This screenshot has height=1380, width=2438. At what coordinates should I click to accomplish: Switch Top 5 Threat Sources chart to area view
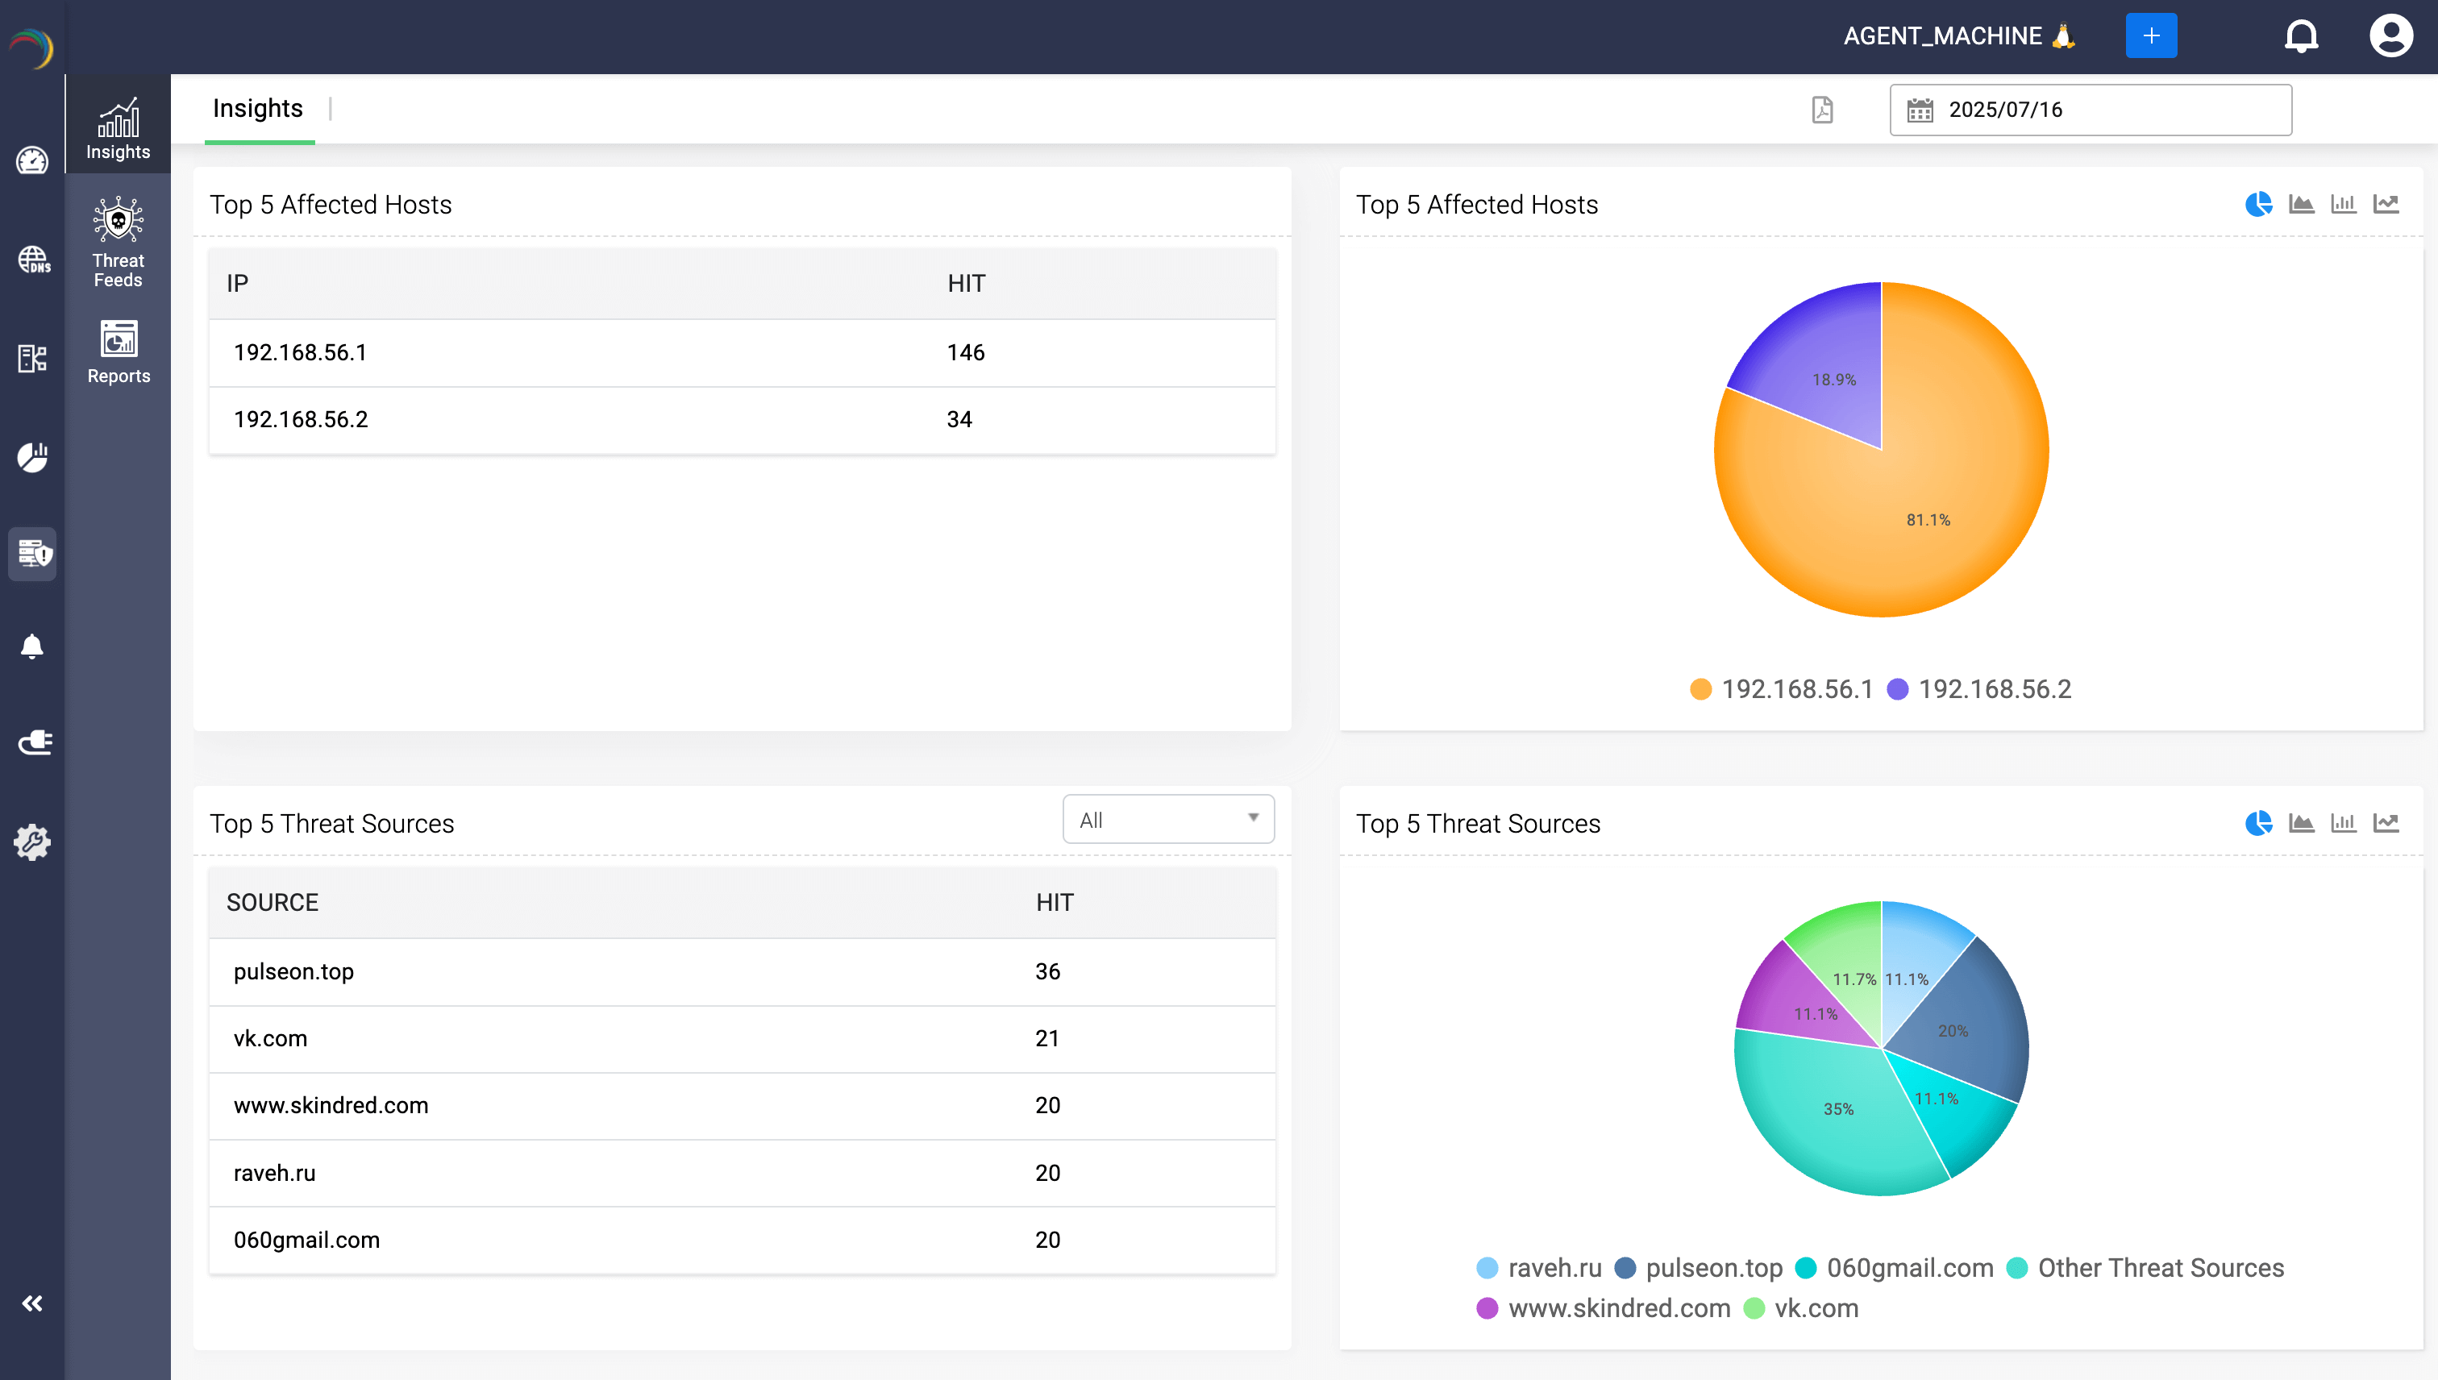2303,823
